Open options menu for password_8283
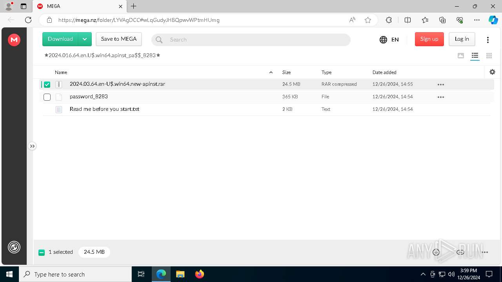This screenshot has width=502, height=282. (441, 97)
